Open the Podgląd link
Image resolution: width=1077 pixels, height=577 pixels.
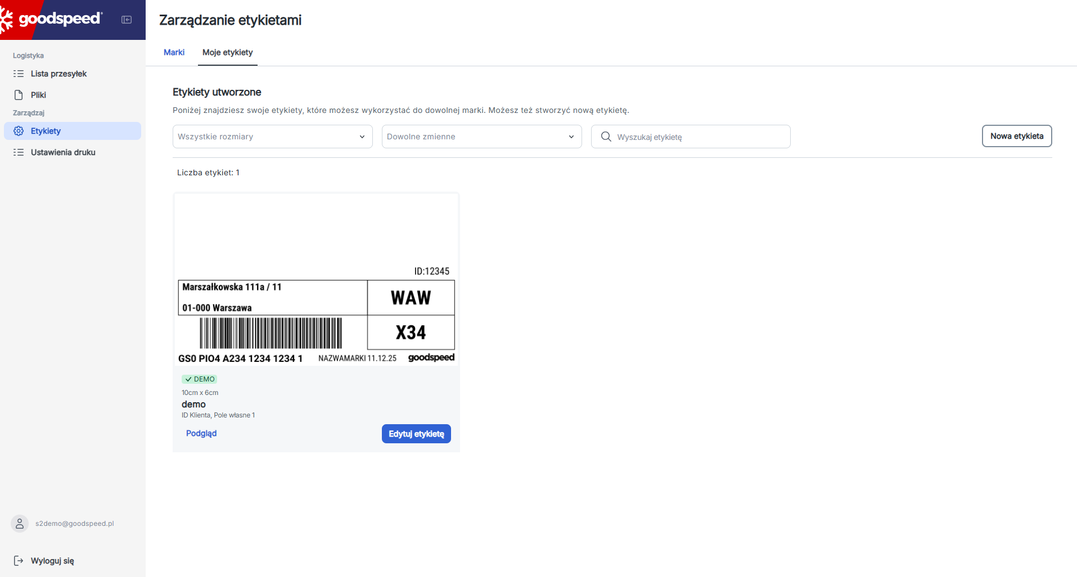(201, 433)
